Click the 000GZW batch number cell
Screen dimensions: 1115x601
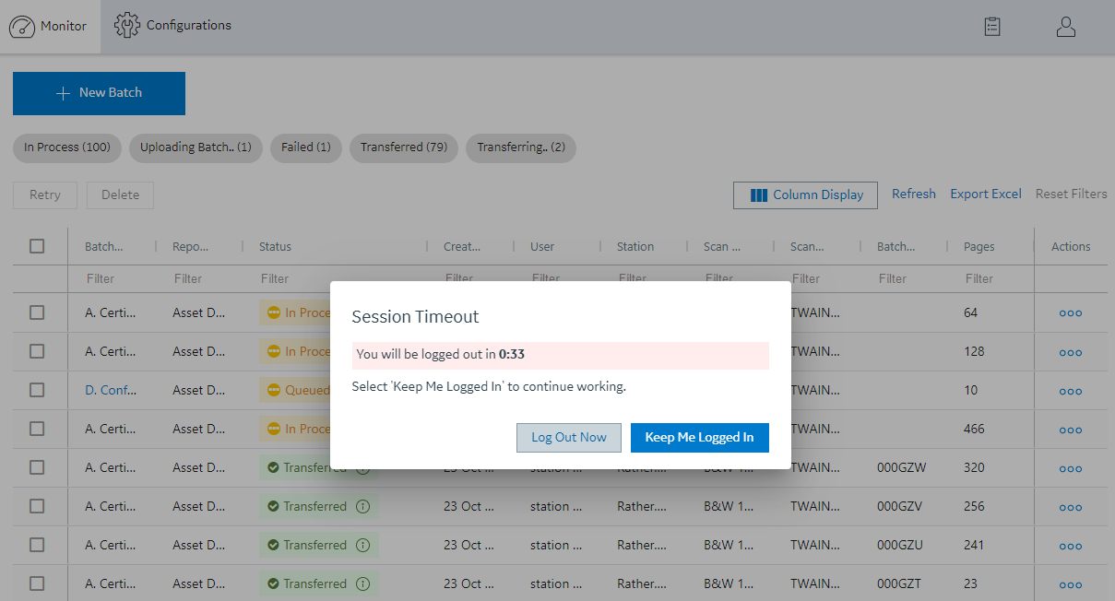click(902, 467)
